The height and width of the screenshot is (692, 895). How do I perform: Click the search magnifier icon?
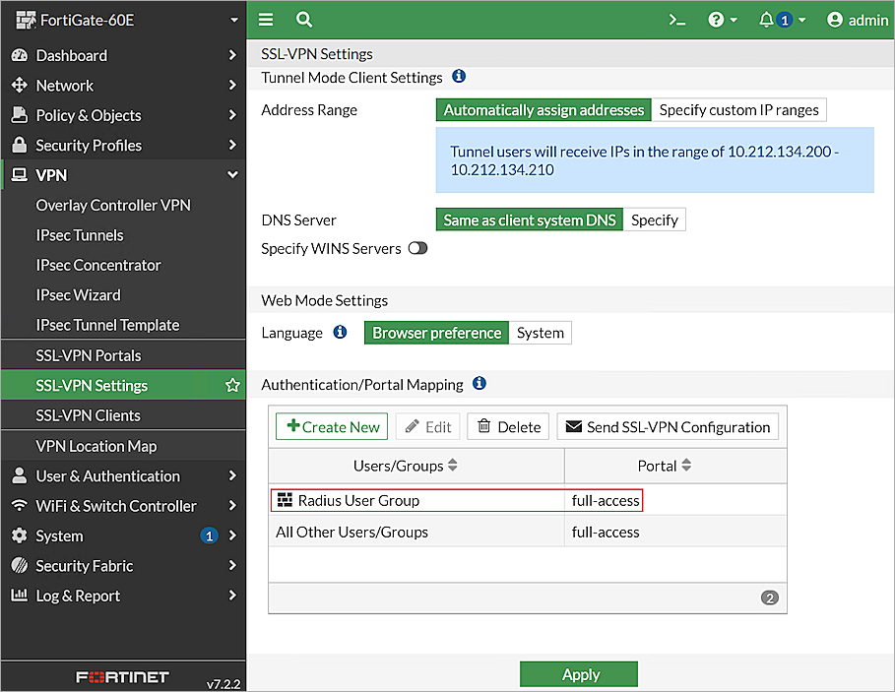[303, 19]
